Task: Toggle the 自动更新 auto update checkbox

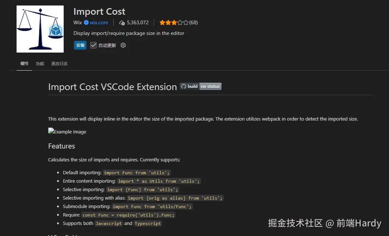Action: pyautogui.click(x=93, y=45)
